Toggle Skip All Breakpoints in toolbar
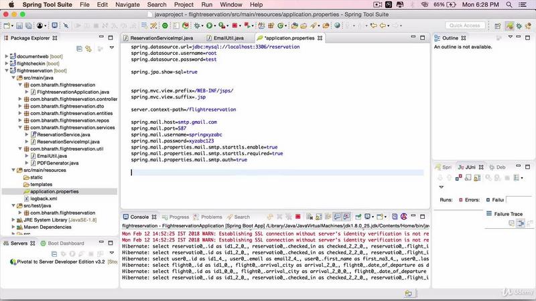Viewport: 536px width, 301px height. click(66, 25)
